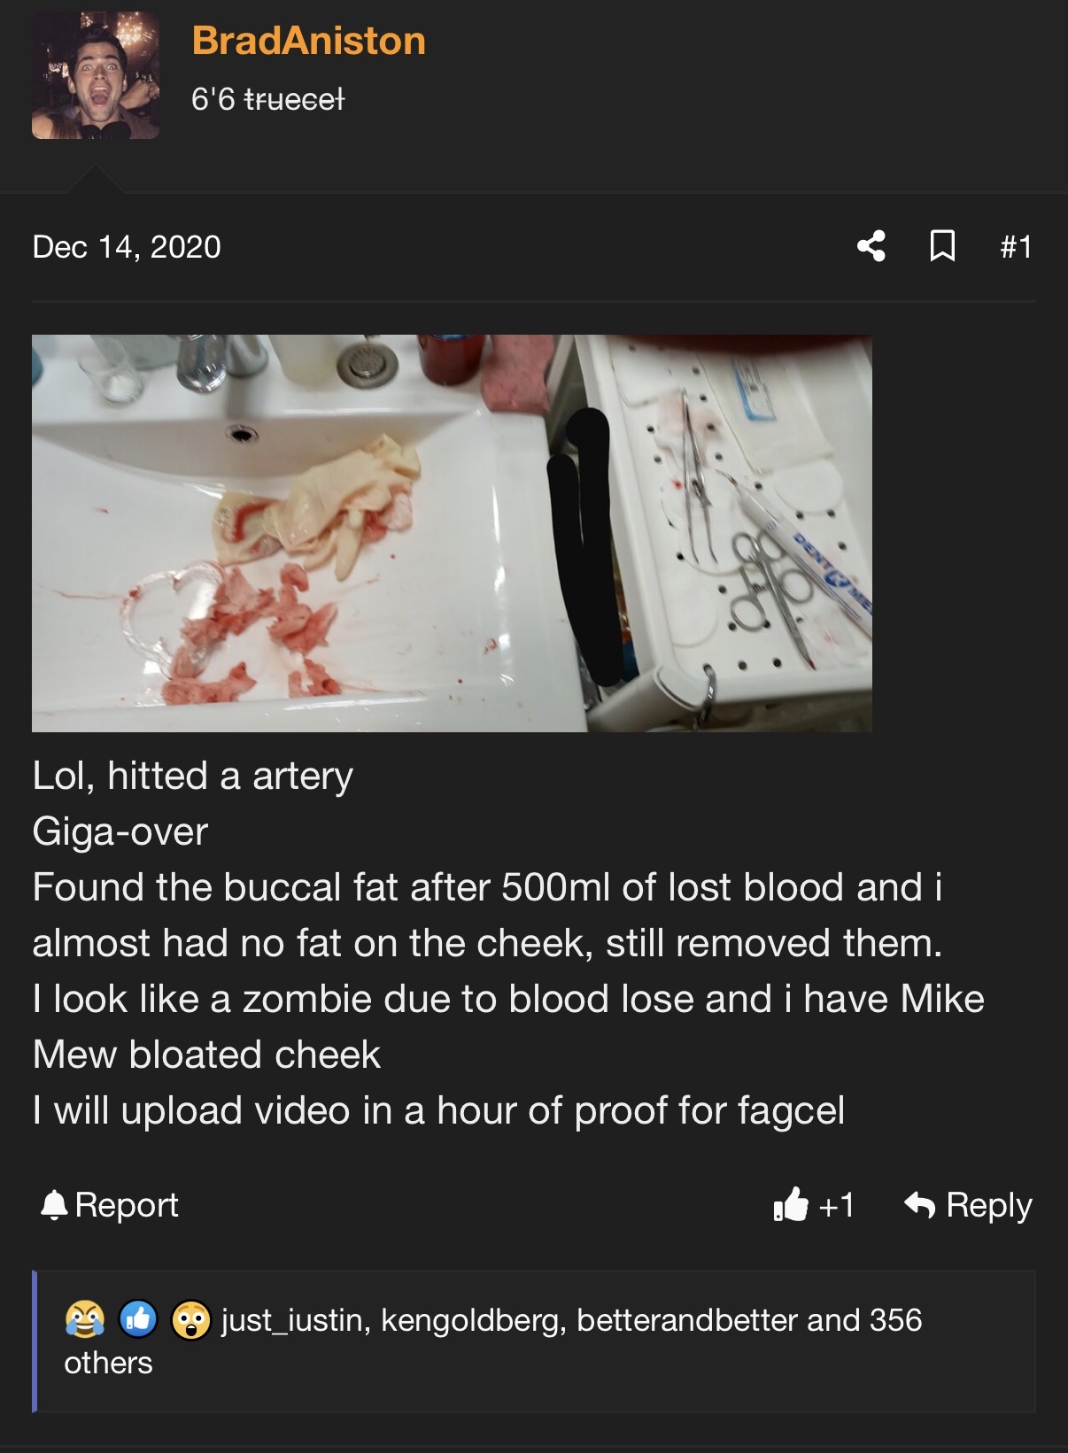Open BradAniston's profile avatar
The height and width of the screenshot is (1453, 1068).
coord(96,75)
